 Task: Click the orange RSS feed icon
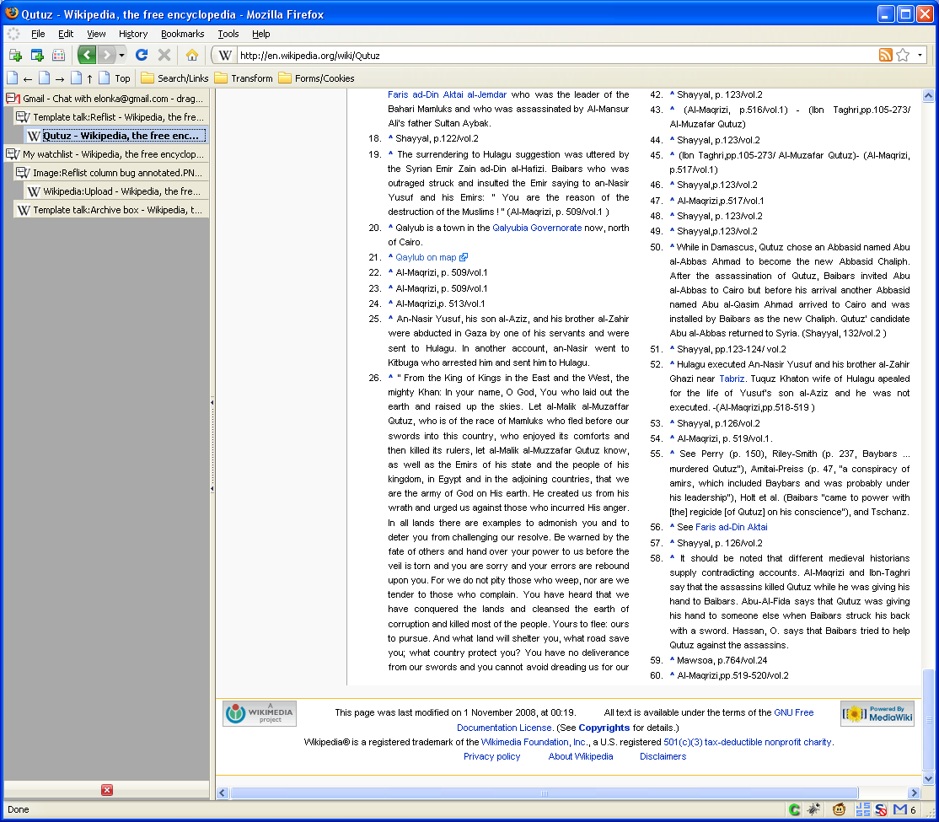tap(885, 55)
